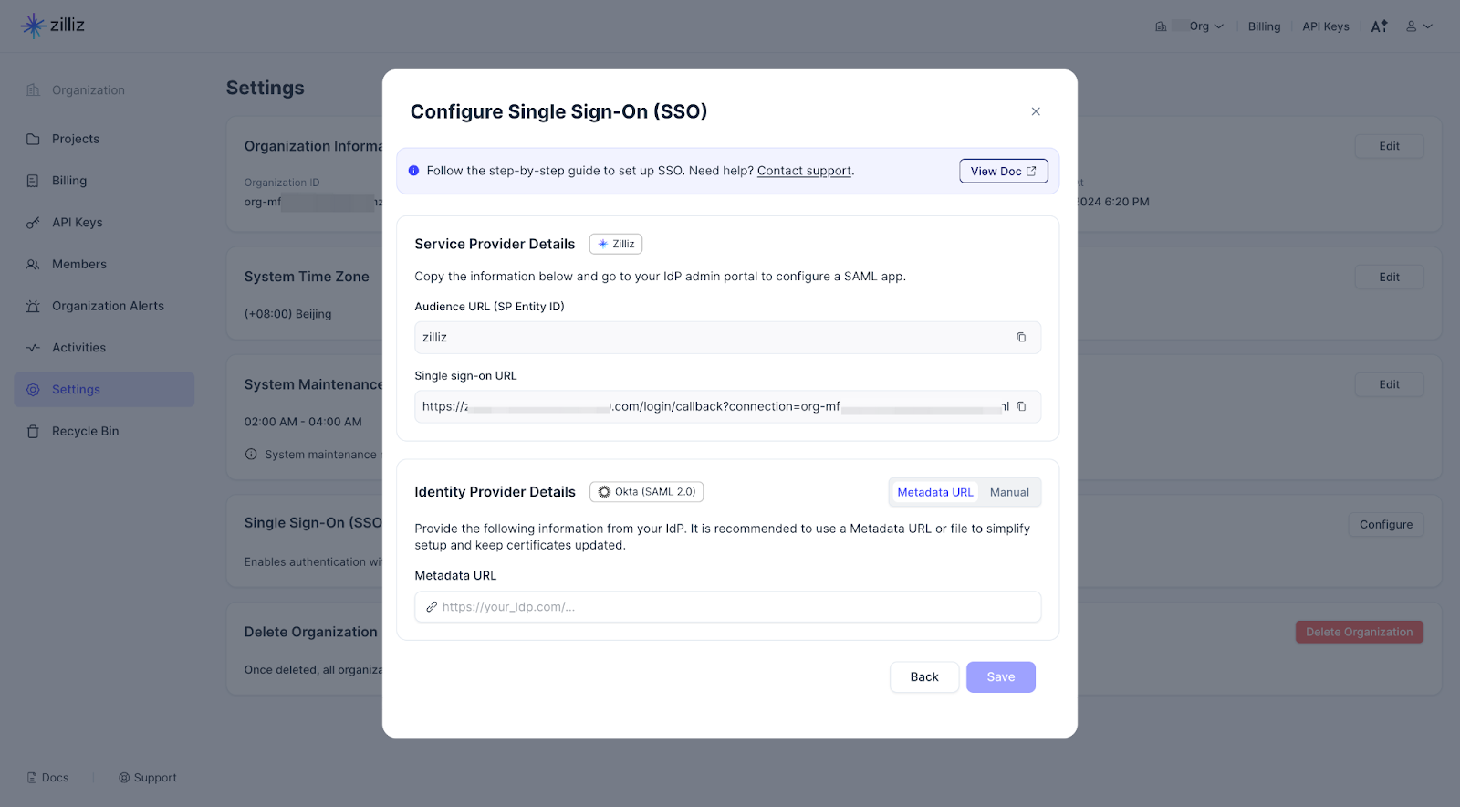Open Recycle Bin from the sidebar

click(x=85, y=432)
